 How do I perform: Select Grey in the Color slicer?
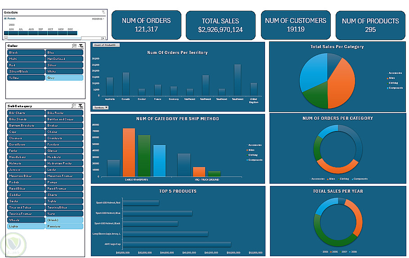(64, 77)
